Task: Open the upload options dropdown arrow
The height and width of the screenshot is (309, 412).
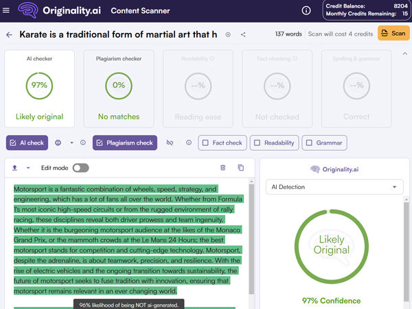Action: click(28, 168)
